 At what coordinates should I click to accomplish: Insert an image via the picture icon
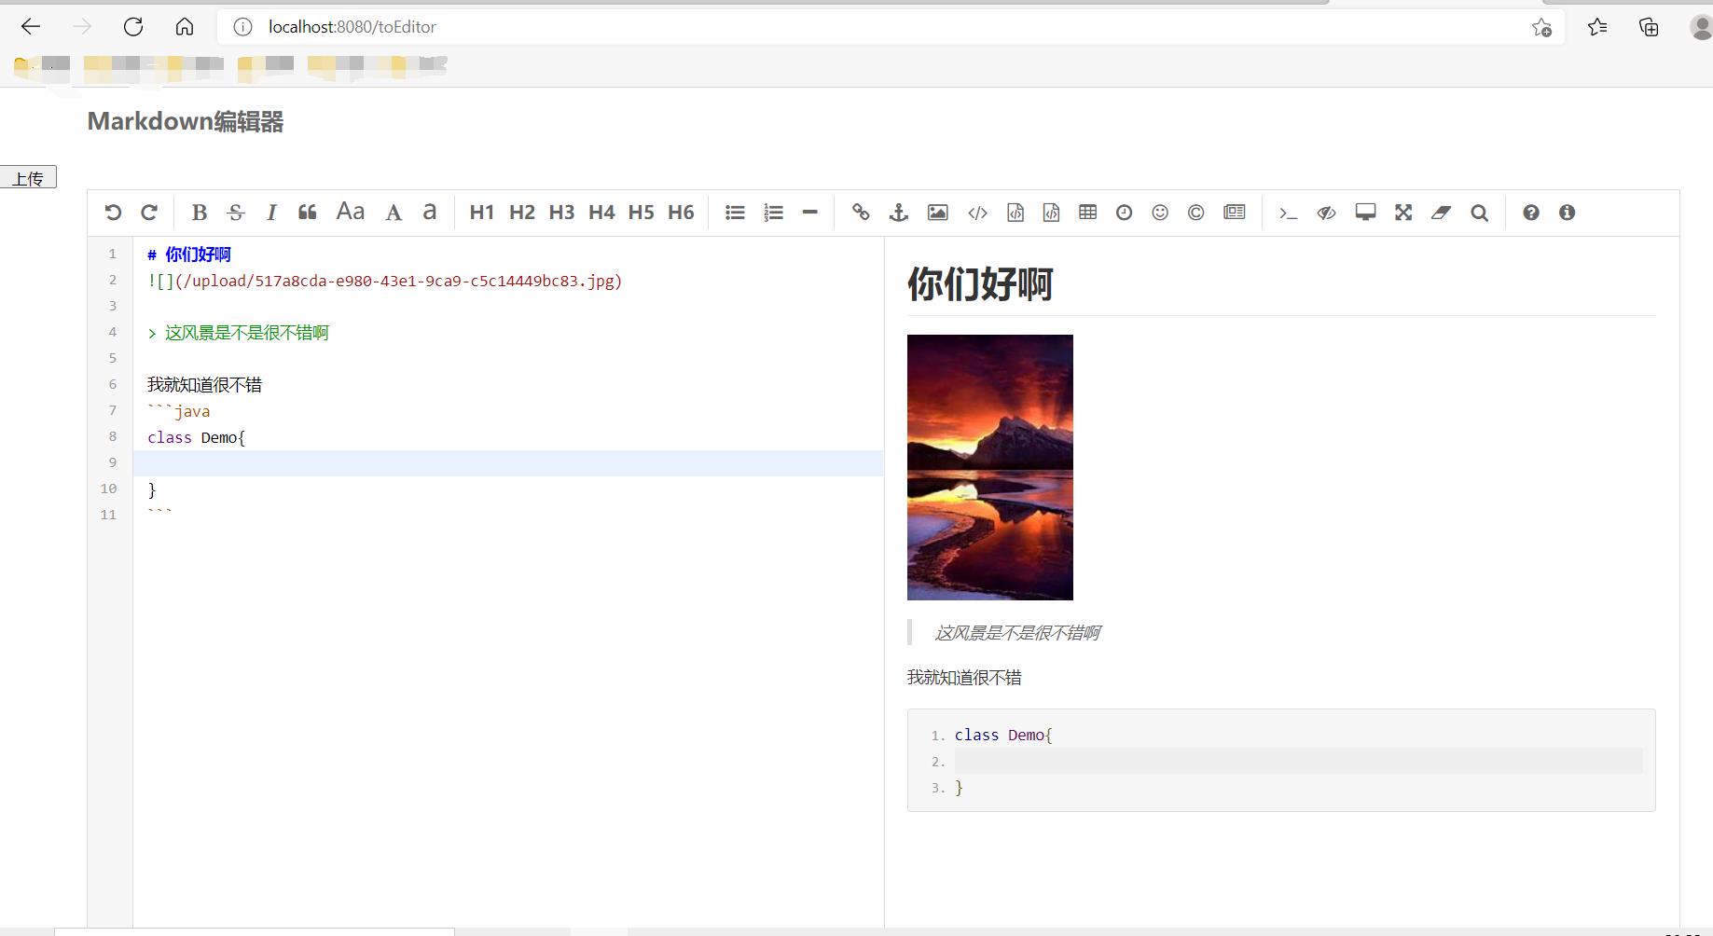coord(938,213)
